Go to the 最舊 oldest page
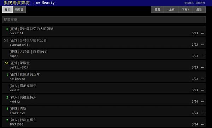 (x=157, y=10)
